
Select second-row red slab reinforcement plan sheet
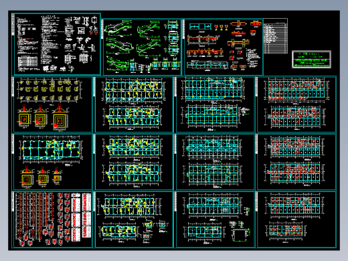296,104
